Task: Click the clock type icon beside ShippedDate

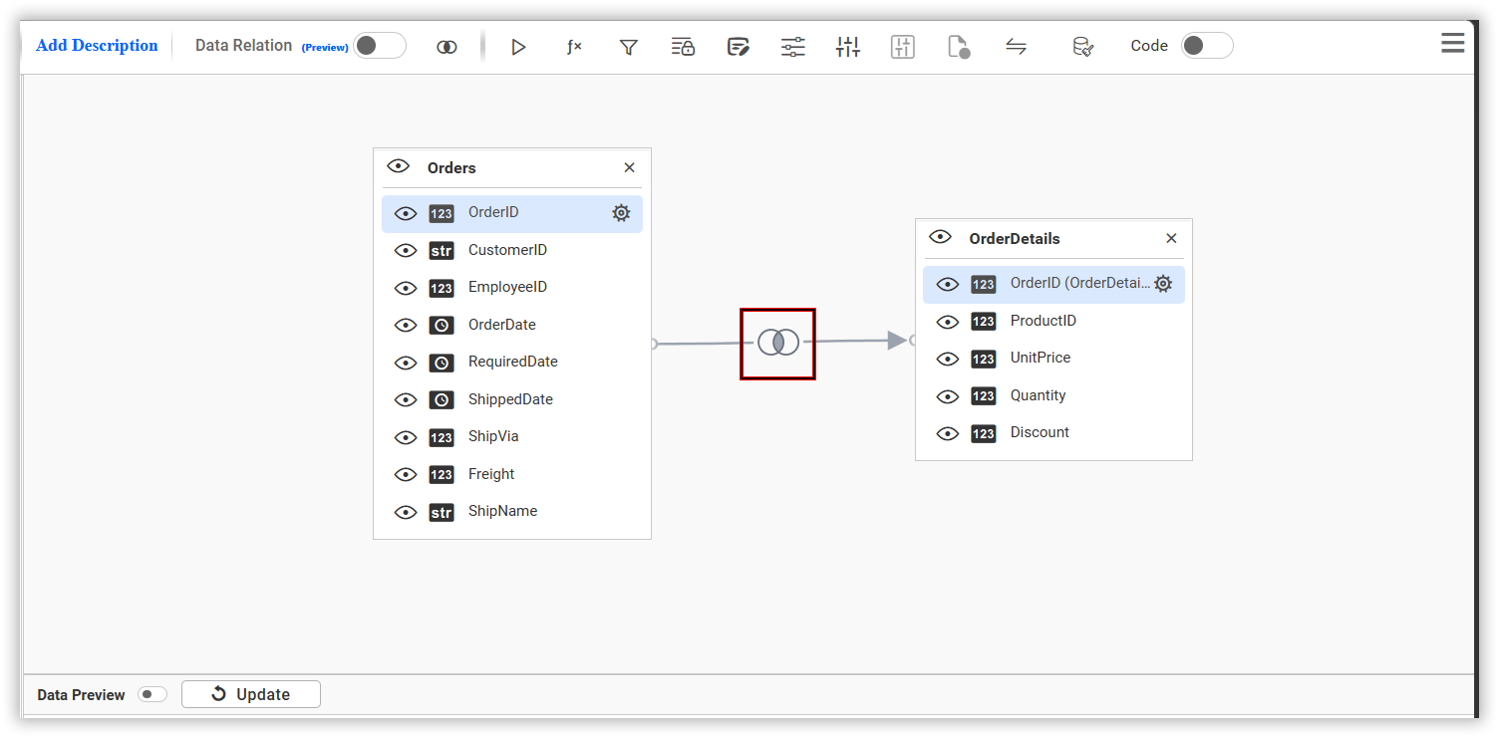Action: 442,400
